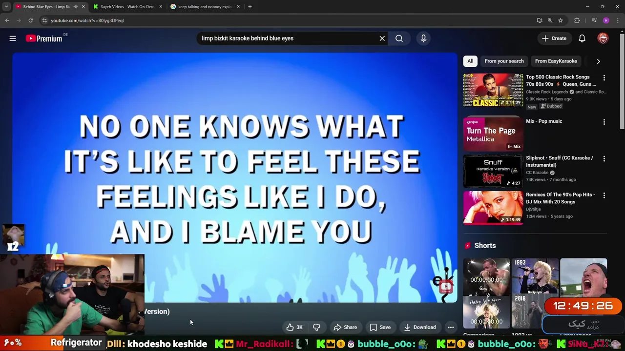Save video to playlist

coord(380,327)
